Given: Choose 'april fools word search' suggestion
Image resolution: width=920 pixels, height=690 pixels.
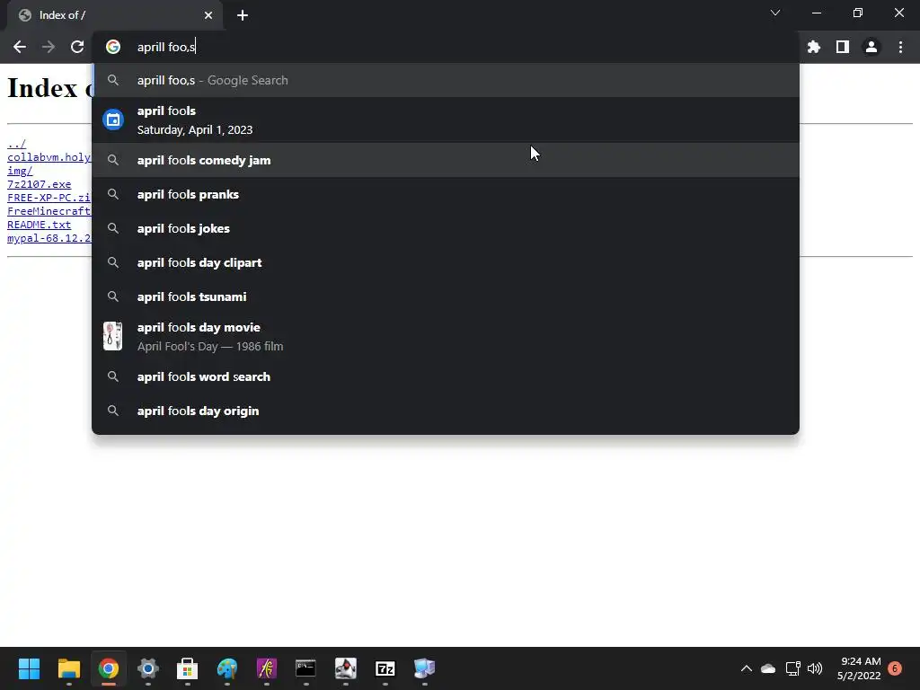Looking at the screenshot, I should tap(446, 376).
